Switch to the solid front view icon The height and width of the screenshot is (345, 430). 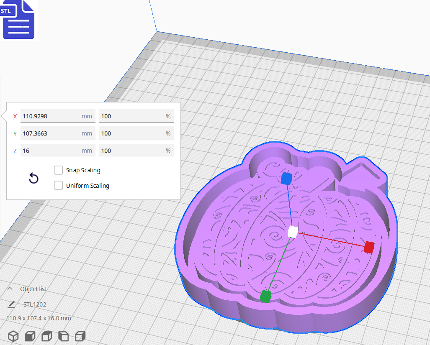click(x=30, y=336)
